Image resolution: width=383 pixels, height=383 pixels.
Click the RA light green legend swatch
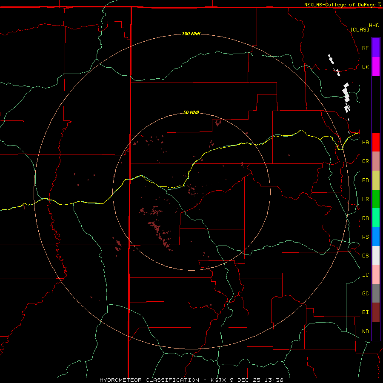[376, 218]
